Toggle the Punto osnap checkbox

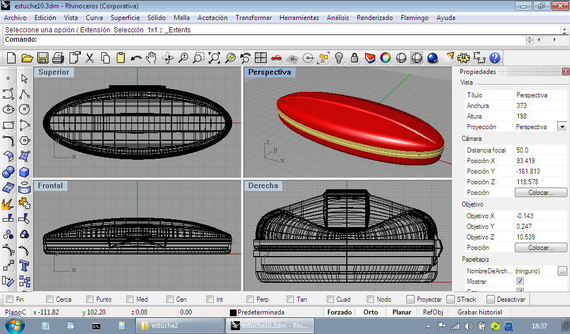[91, 299]
